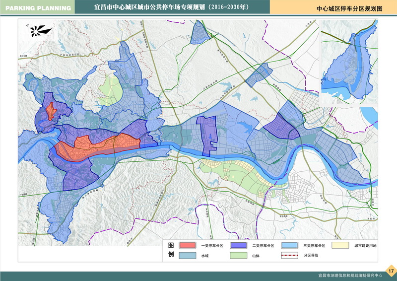Click the dashed 分区界线 legend symbol
397x281 pixels.
(x=291, y=256)
